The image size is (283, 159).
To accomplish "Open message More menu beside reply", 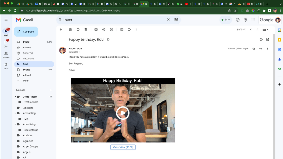I will click(x=267, y=49).
